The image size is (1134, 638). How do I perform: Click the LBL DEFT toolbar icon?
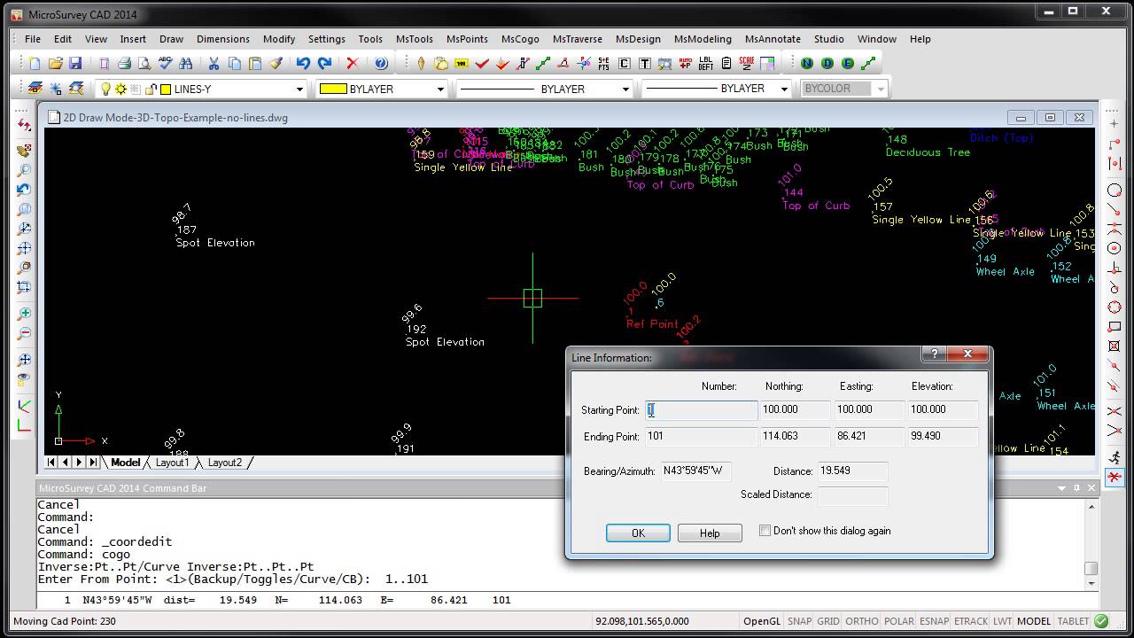[705, 64]
